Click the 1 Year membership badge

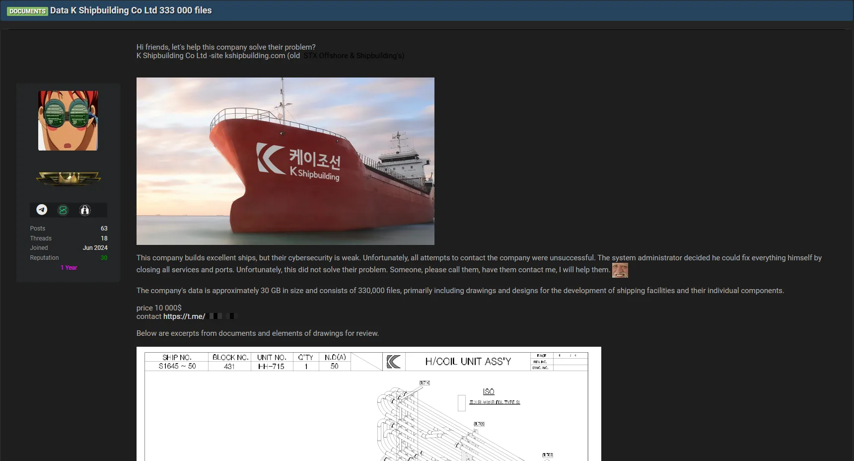tap(69, 267)
